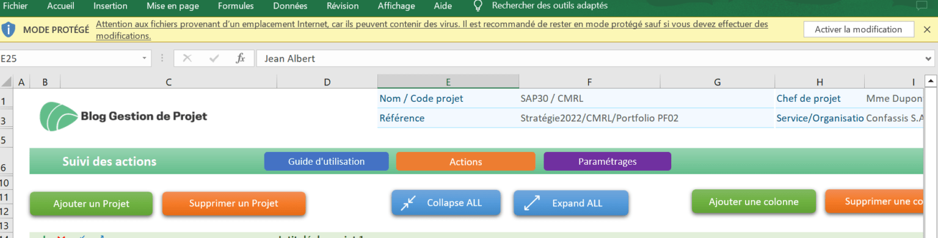Open the Formules ribbon tab
The width and height of the screenshot is (938, 238).
(x=236, y=6)
